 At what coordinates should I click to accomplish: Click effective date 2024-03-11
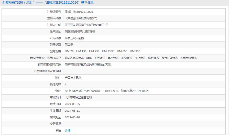[x=72, y=111]
